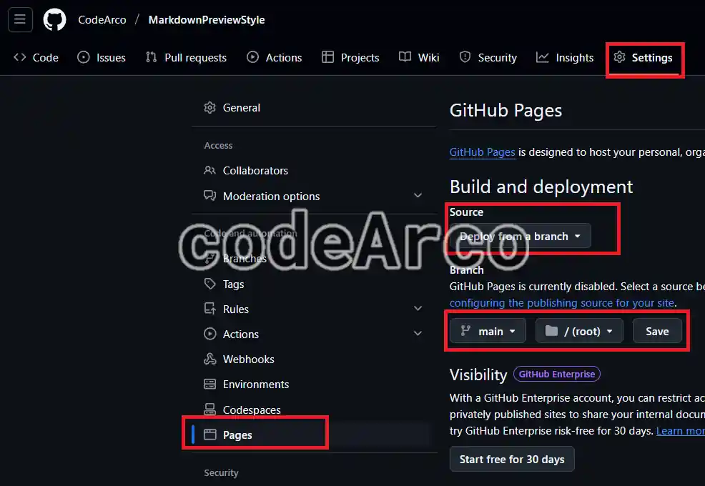Open the Deploy from a branch dropdown
The height and width of the screenshot is (486, 705).
pos(521,236)
